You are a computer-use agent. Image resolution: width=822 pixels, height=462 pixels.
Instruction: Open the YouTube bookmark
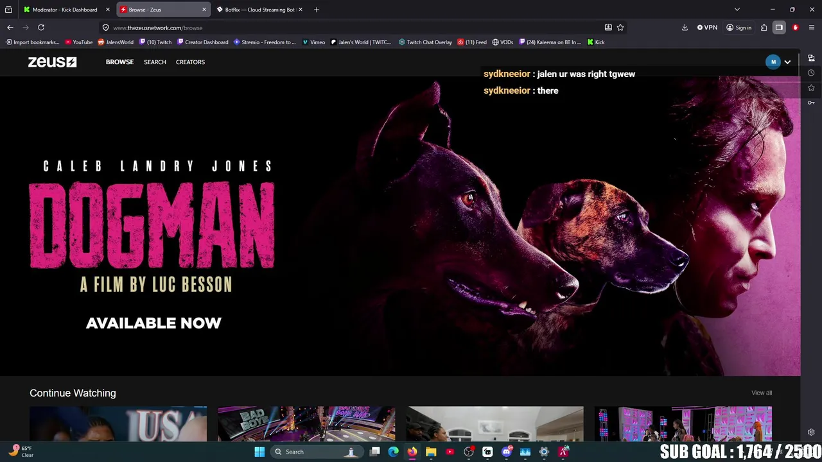[79, 42]
